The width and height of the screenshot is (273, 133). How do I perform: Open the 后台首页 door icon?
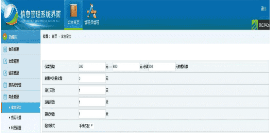click(x=73, y=11)
